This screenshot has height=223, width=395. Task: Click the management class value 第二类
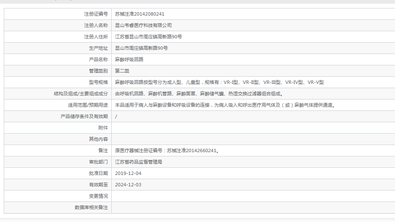click(x=122, y=71)
